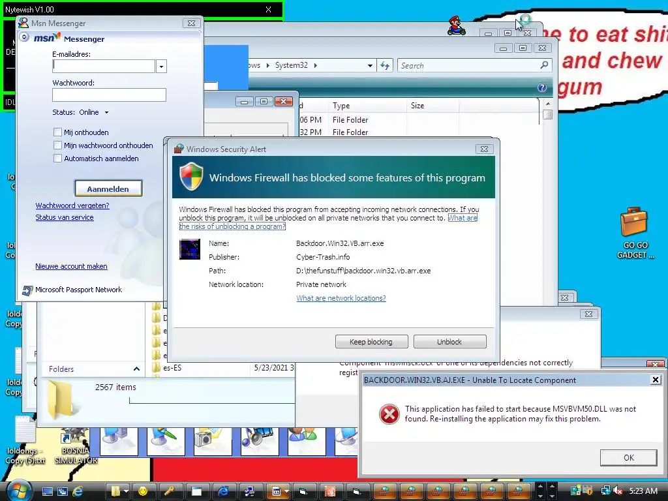Collapse the Folders pane chevron
This screenshot has width=668, height=501.
coord(136,369)
